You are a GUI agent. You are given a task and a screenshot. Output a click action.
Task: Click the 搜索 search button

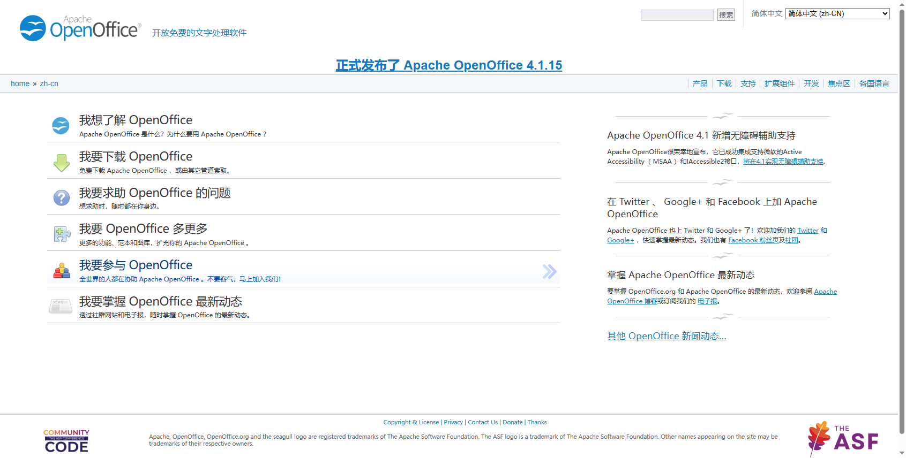point(726,15)
